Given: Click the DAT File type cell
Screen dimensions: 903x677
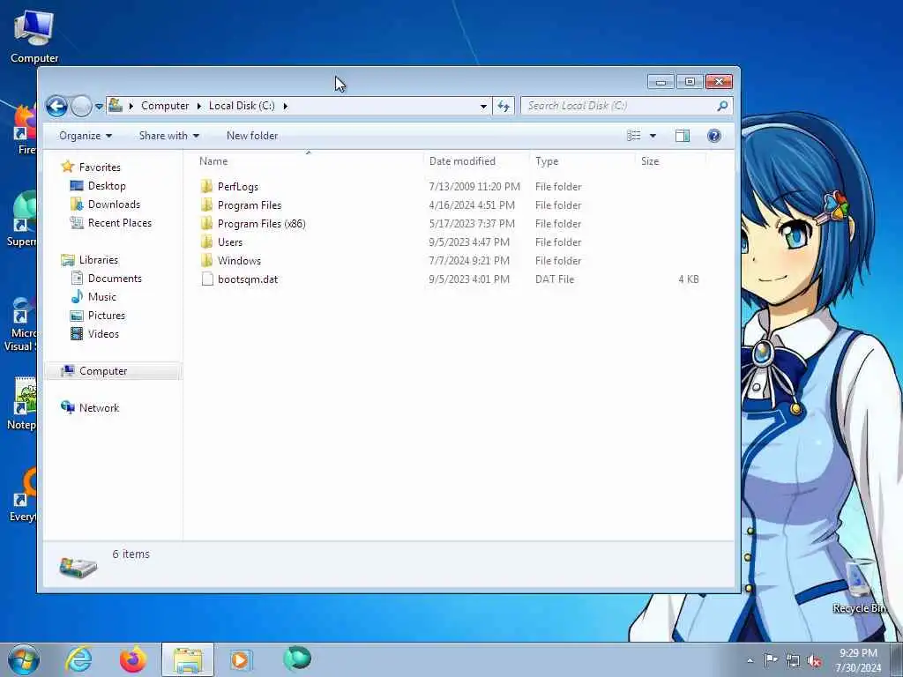Looking at the screenshot, I should coord(555,279).
